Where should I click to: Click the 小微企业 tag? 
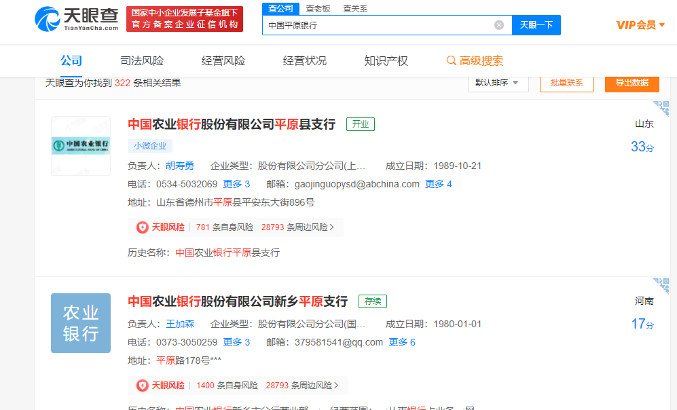point(150,146)
